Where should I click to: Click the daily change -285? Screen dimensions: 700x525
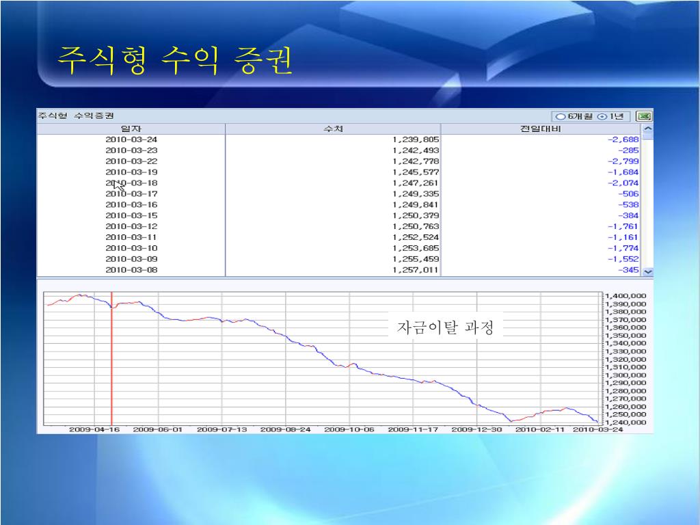click(x=629, y=150)
